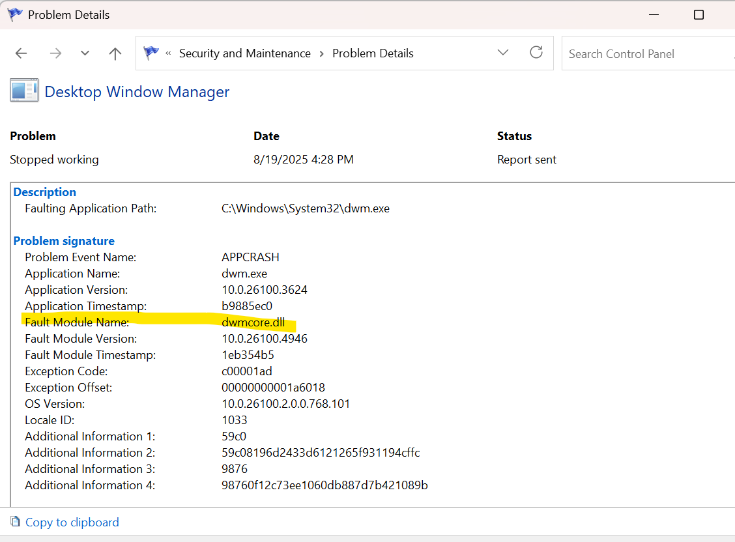
Task: Click OS version 10.0.26100.2.0.0.768.101
Action: (x=286, y=404)
